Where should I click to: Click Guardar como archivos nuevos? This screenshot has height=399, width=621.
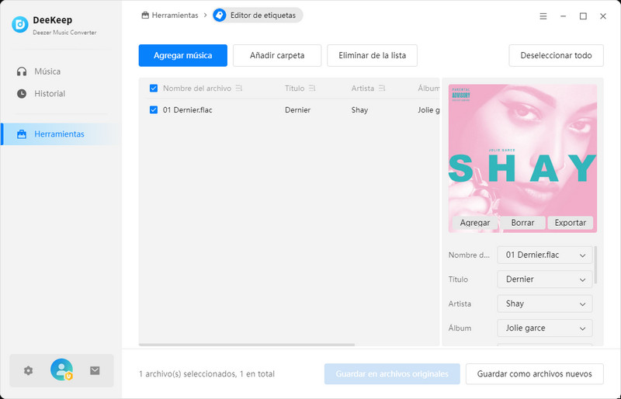tap(535, 373)
